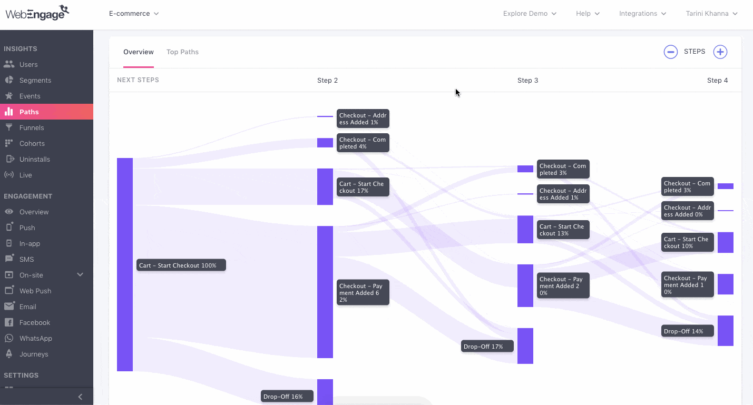The image size is (753, 405).
Task: Click the Users icon in sidebar
Action: pos(8,64)
